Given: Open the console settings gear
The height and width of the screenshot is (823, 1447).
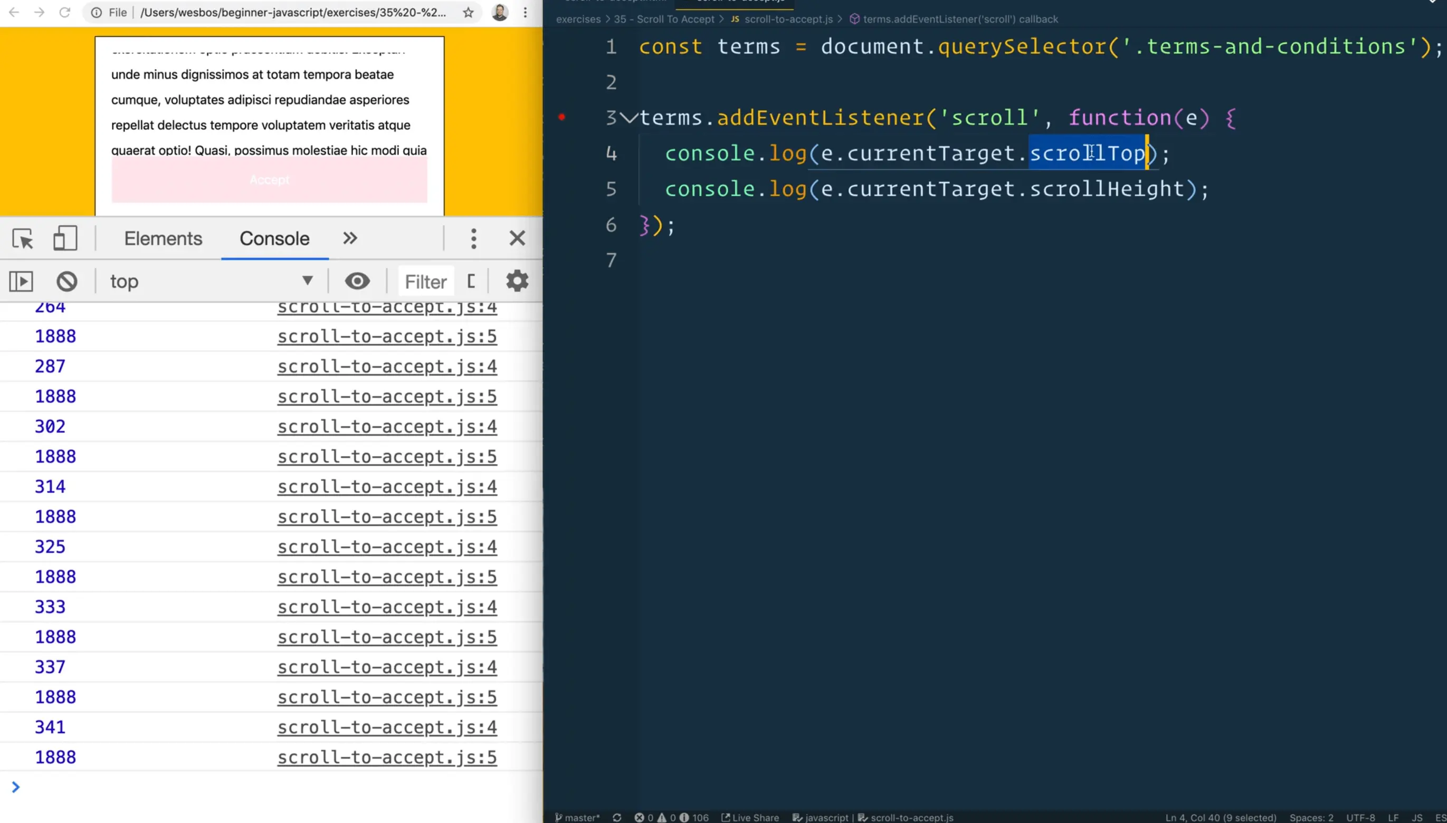Looking at the screenshot, I should [x=517, y=281].
